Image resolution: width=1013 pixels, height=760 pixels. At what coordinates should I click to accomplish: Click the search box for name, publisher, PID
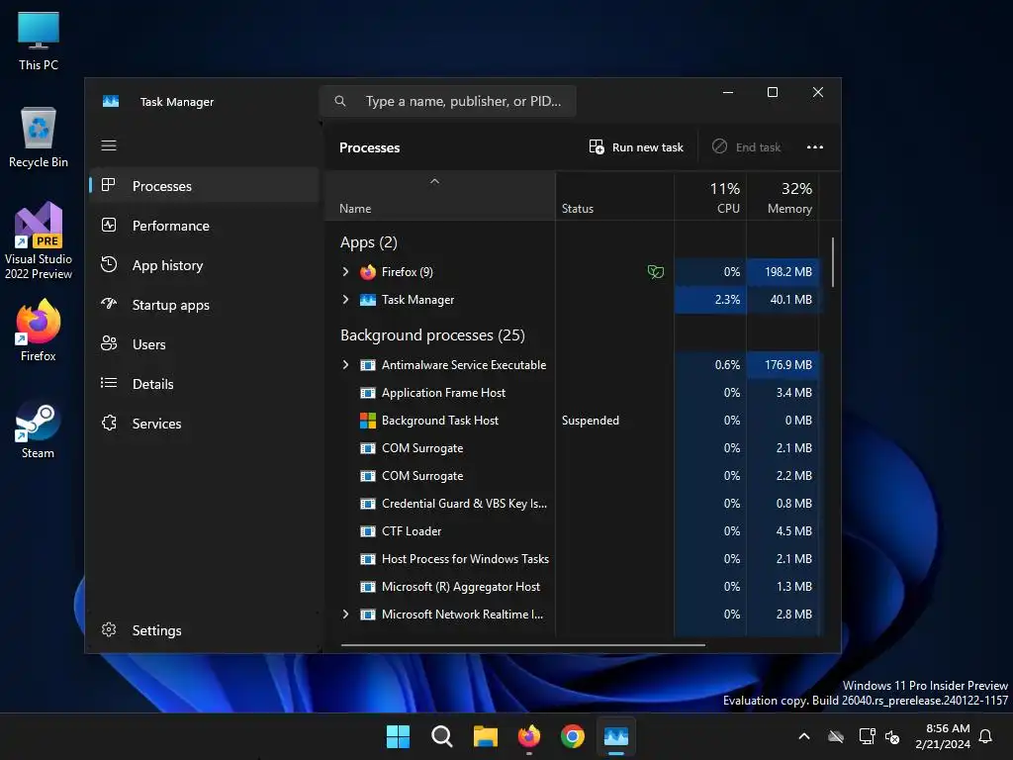click(x=447, y=101)
